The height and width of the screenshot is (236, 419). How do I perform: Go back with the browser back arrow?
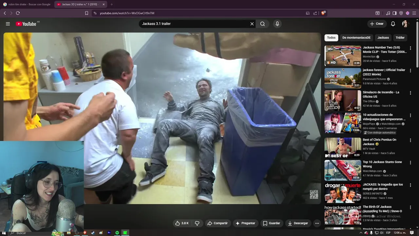coord(5,13)
